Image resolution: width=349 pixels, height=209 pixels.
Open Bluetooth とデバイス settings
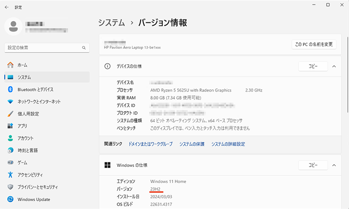47,89
